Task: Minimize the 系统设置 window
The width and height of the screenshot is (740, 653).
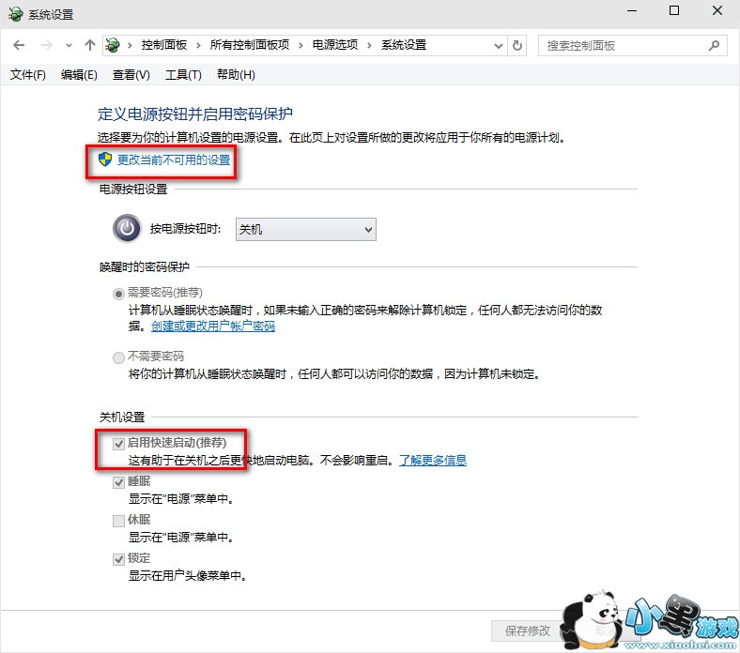Action: (x=632, y=11)
